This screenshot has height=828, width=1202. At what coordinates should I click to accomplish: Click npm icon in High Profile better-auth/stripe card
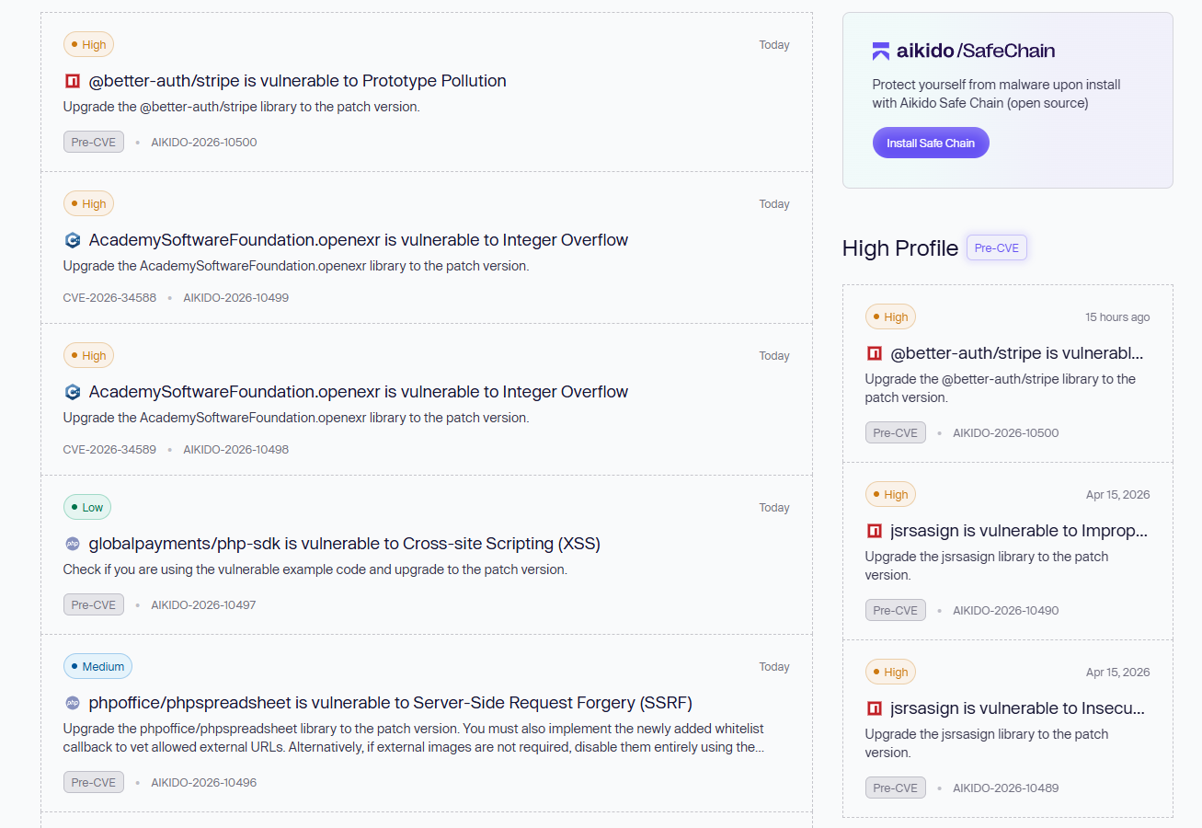tap(875, 353)
